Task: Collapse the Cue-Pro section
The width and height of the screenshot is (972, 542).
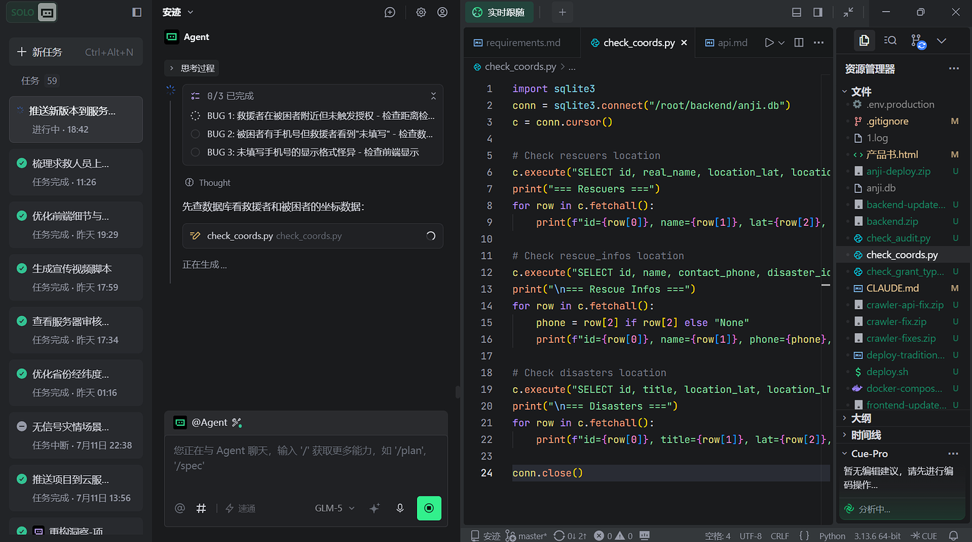Action: [869, 454]
